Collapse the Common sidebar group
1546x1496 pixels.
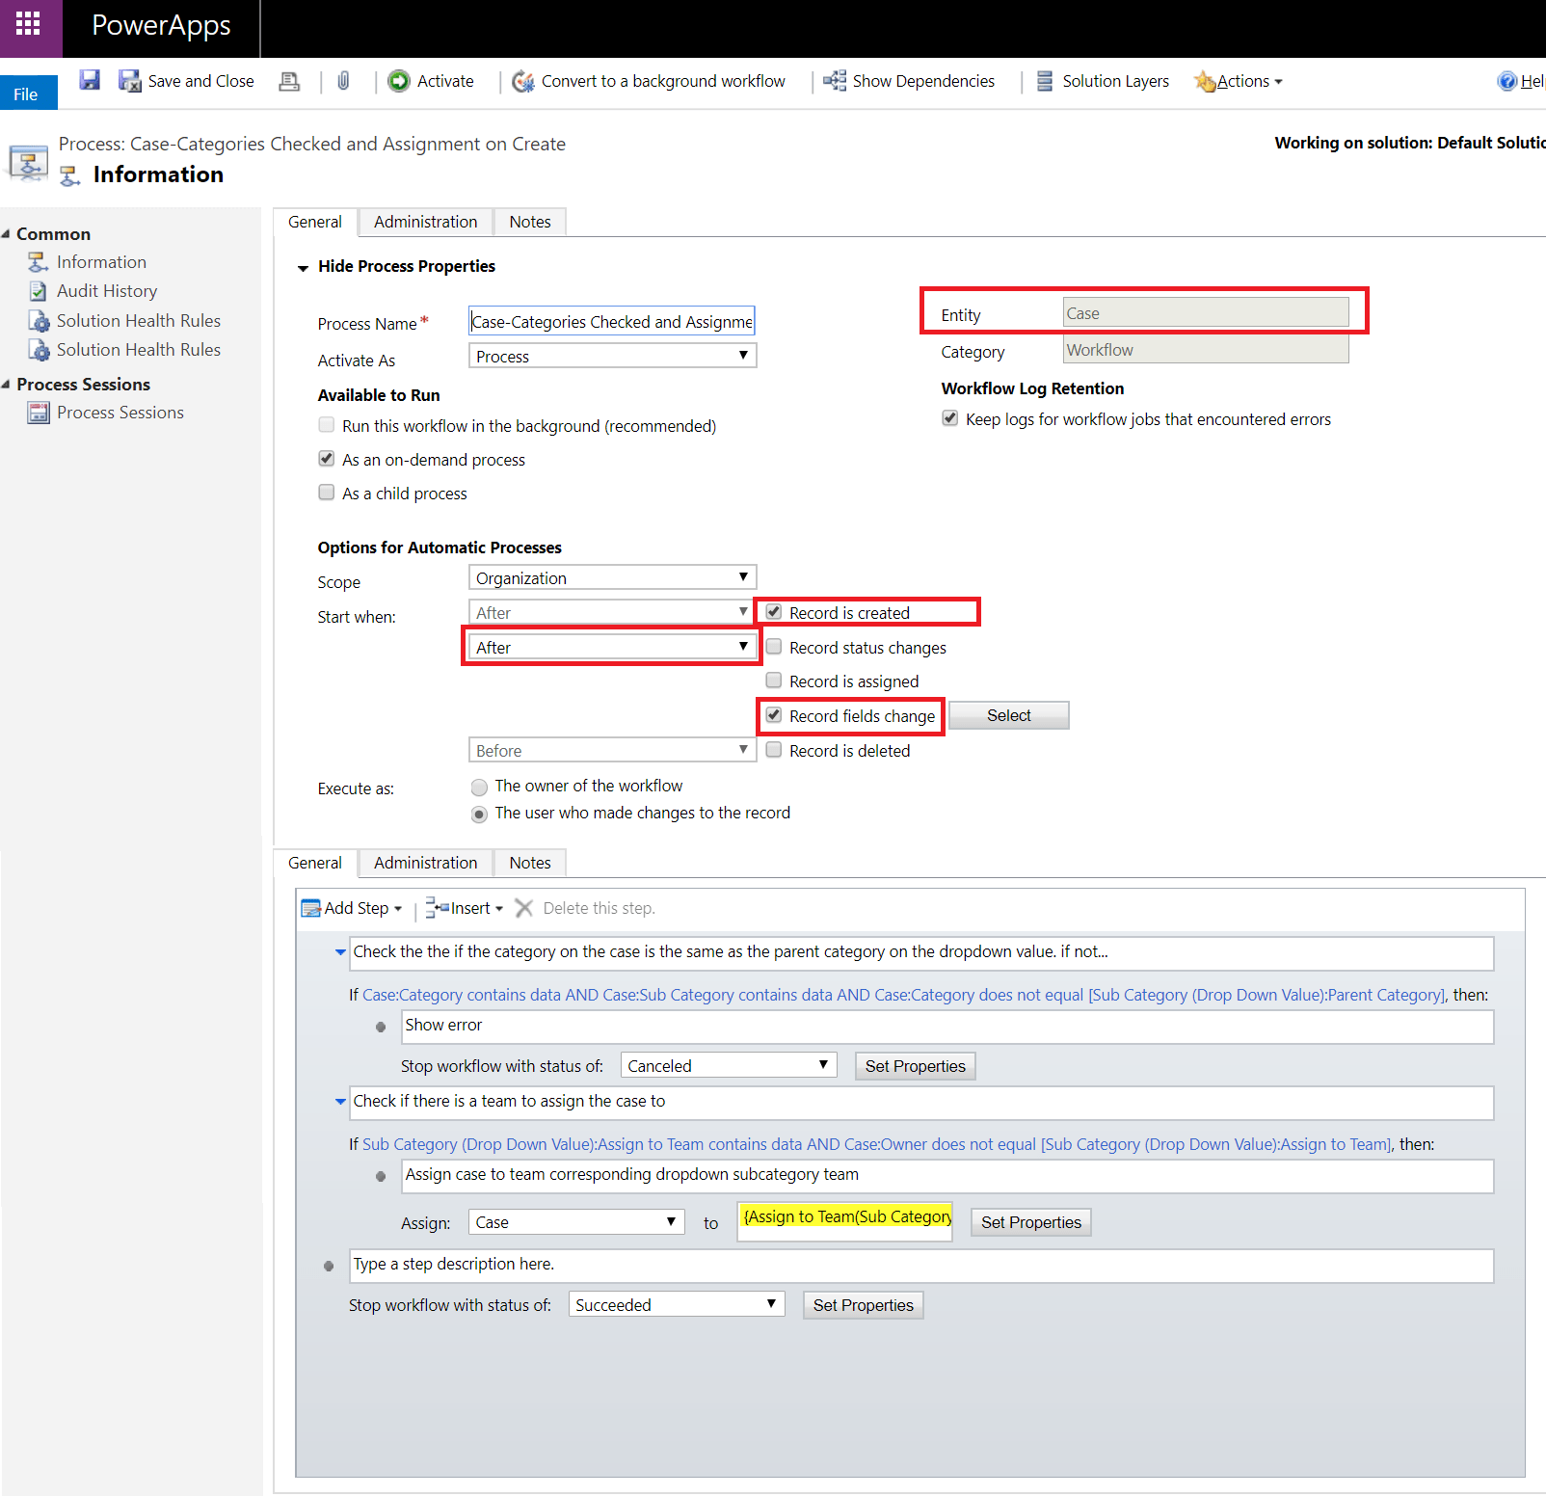click(6, 234)
